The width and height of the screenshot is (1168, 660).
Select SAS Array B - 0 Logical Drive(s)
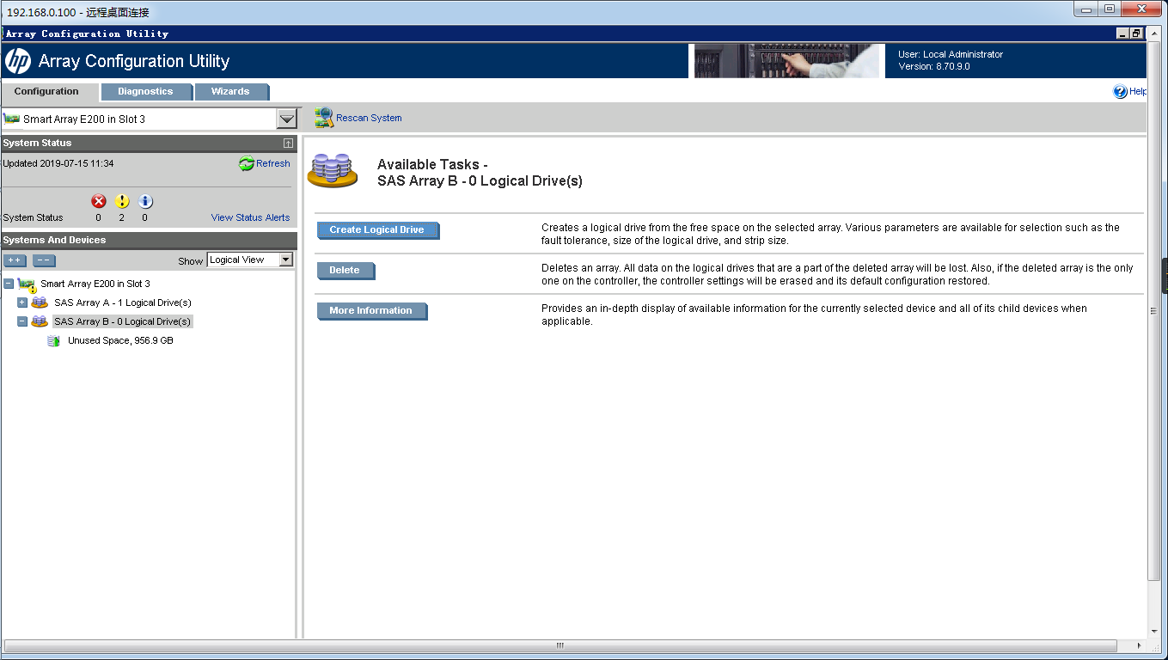point(122,321)
